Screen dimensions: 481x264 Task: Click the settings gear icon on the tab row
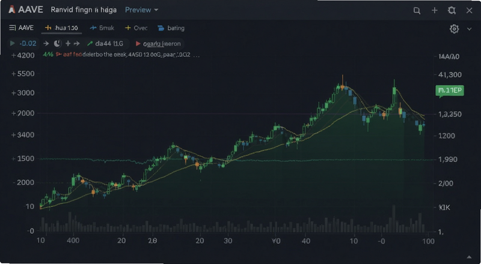[x=454, y=29]
